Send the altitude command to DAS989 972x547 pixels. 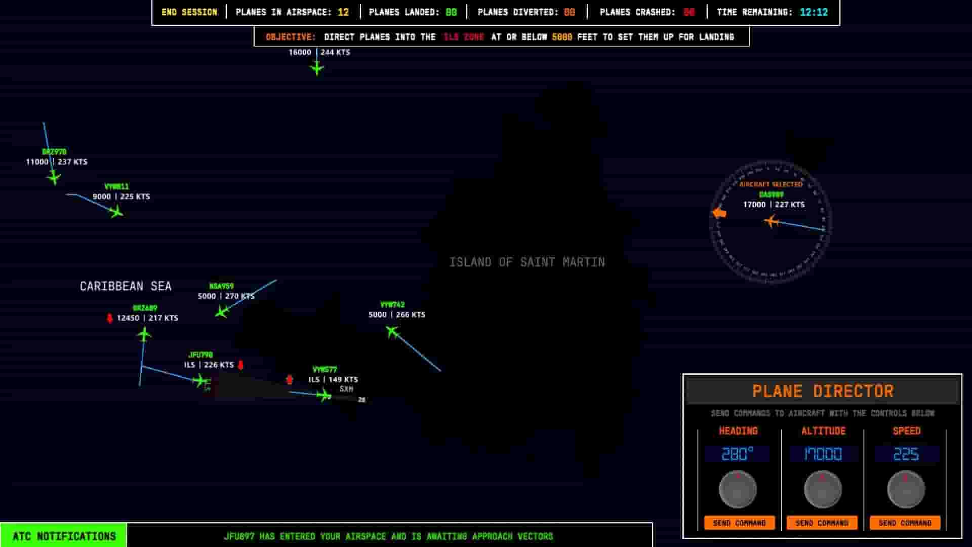822,523
